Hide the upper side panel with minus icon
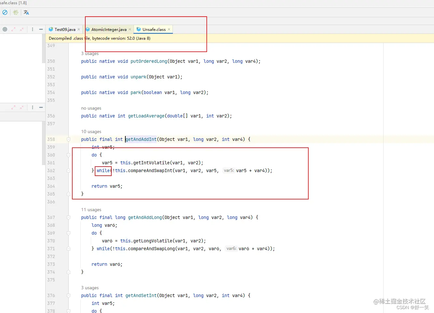The height and width of the screenshot is (313, 434). [x=41, y=29]
